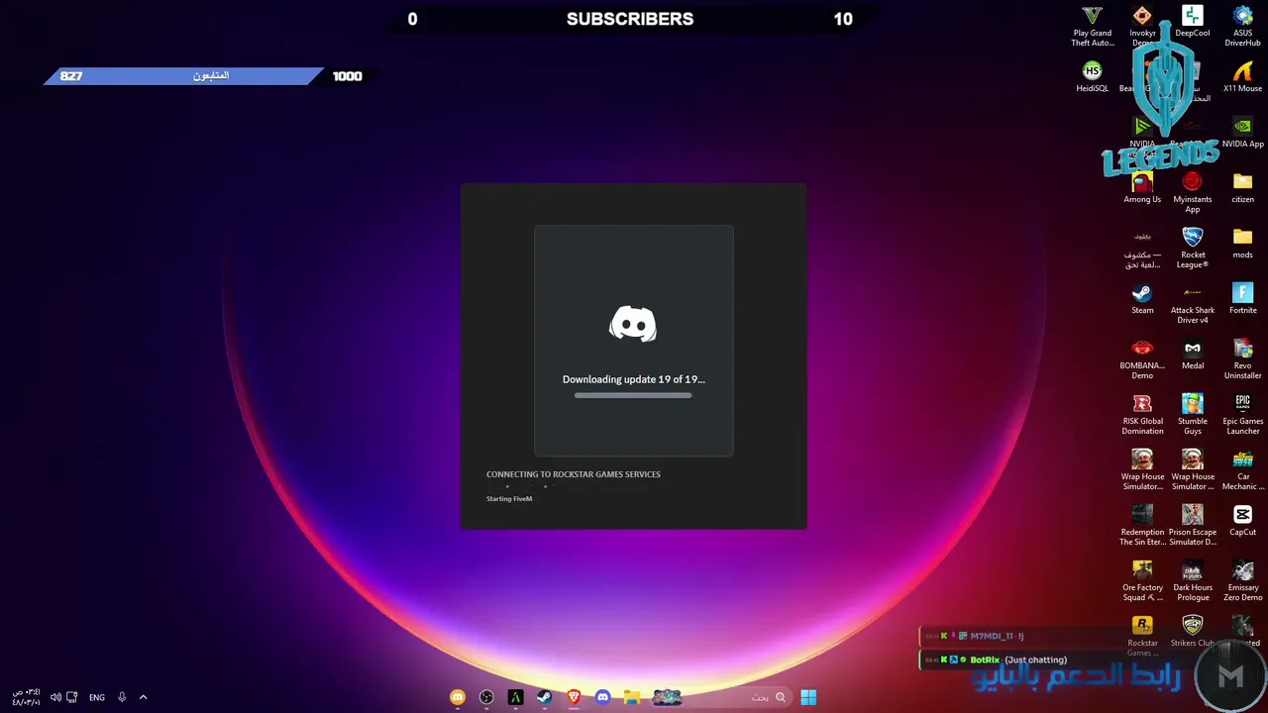Open Redemption The Sin Eternal shortcut
1268x713 pixels.
pyautogui.click(x=1142, y=525)
